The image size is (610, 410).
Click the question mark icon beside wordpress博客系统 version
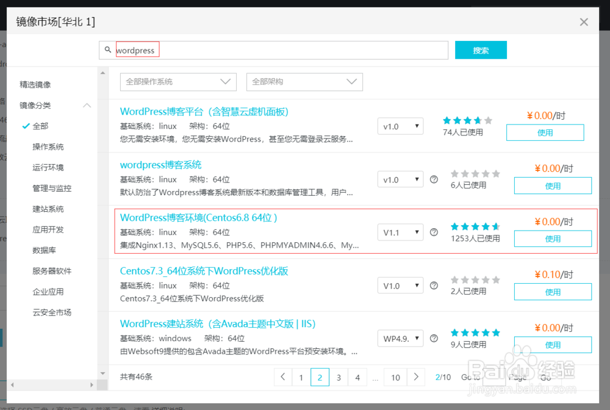tap(433, 179)
